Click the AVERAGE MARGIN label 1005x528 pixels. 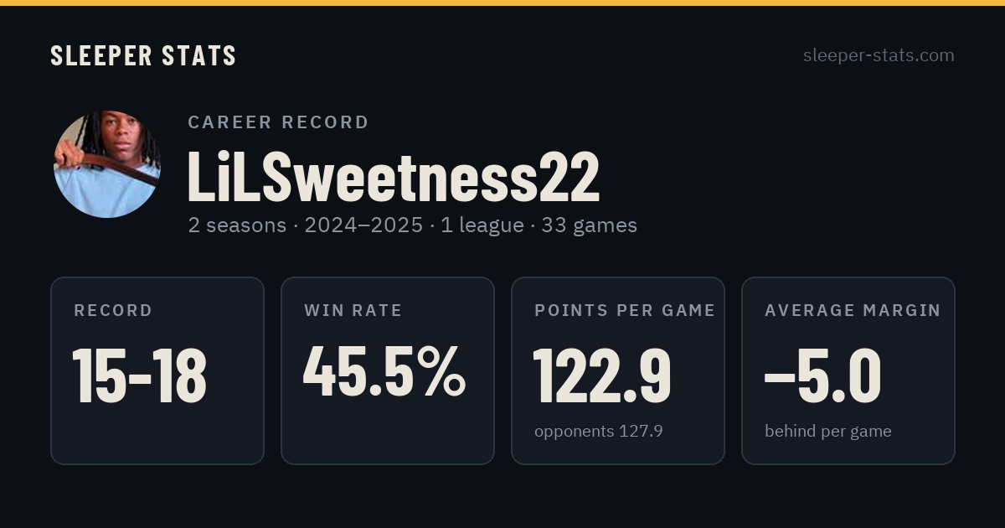(x=853, y=311)
